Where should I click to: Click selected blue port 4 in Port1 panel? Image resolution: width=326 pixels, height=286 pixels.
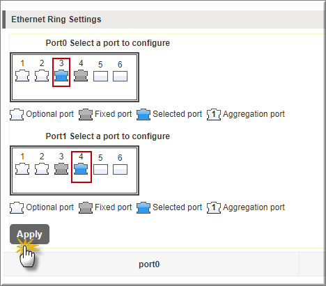tap(81, 169)
